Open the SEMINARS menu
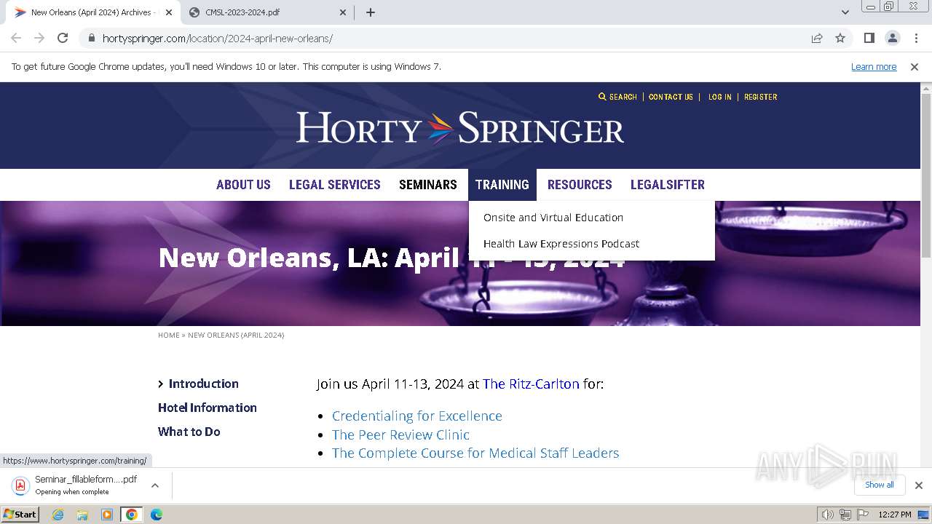The height and width of the screenshot is (524, 932). click(x=428, y=185)
